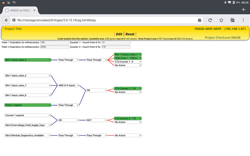Open the browser three-dot menu
Screen dimensions: 250x156
tap(243, 20)
